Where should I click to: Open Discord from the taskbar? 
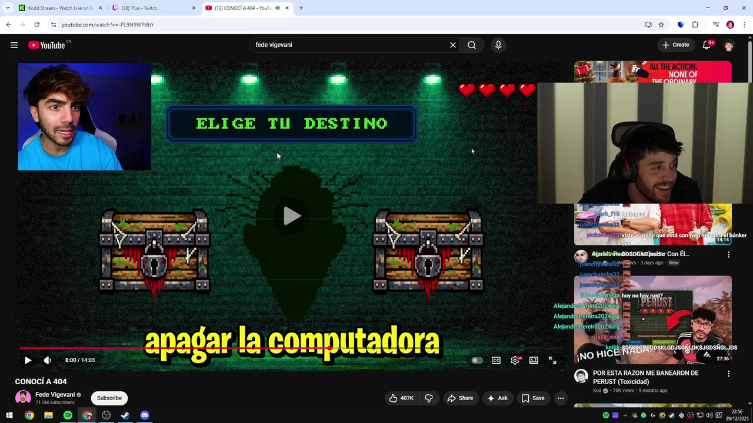coord(145,415)
